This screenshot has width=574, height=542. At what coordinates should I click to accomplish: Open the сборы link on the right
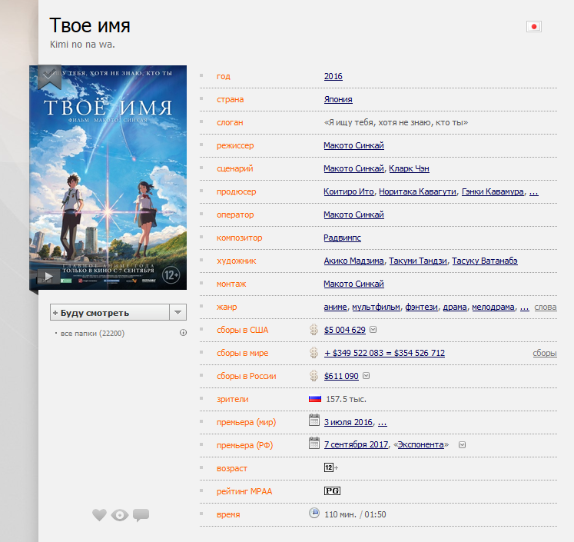pos(545,353)
